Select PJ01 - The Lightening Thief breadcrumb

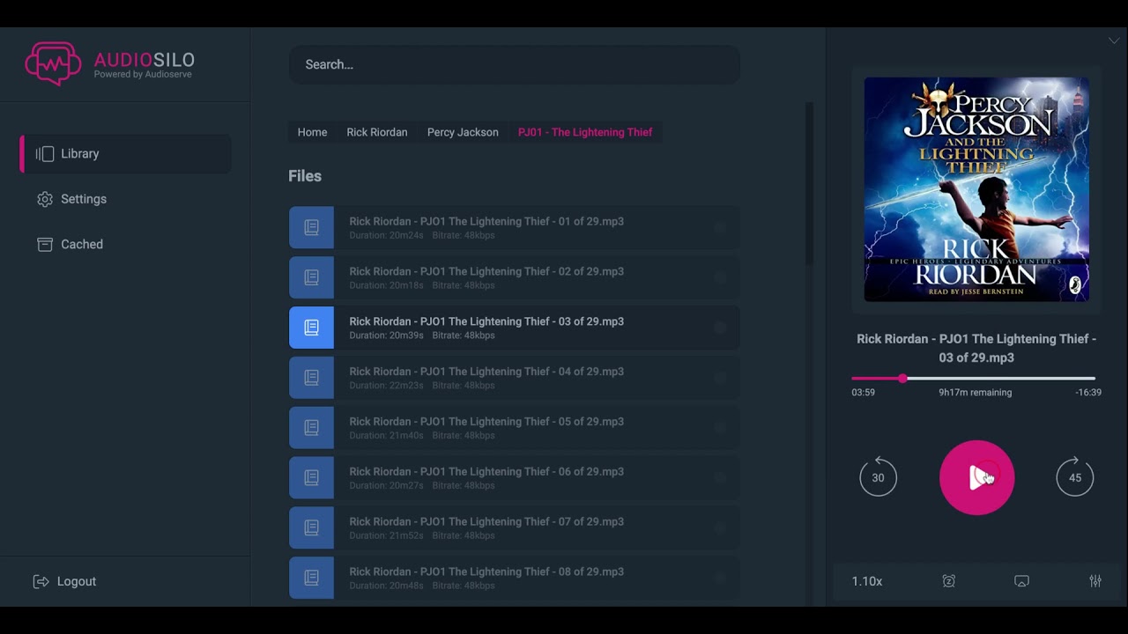point(585,132)
